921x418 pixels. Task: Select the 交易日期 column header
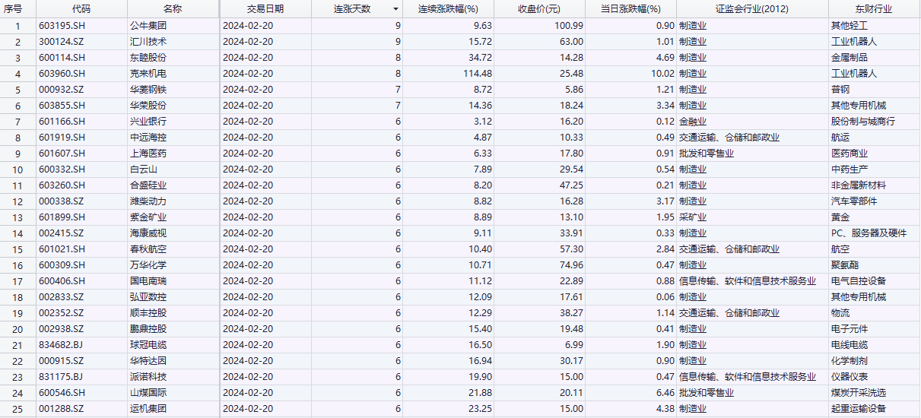265,9
